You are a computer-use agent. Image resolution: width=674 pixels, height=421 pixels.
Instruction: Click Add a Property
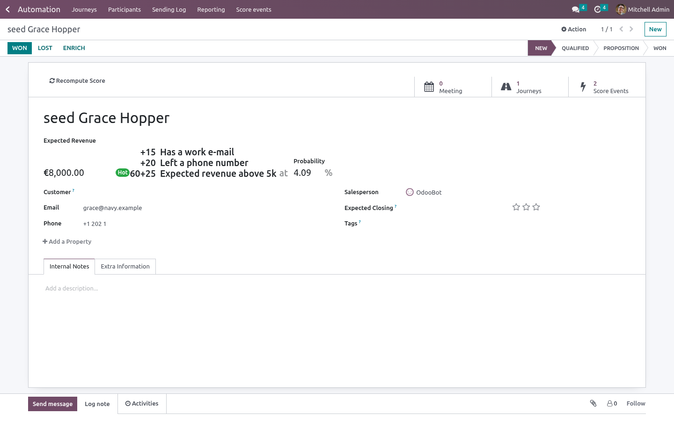pos(67,241)
